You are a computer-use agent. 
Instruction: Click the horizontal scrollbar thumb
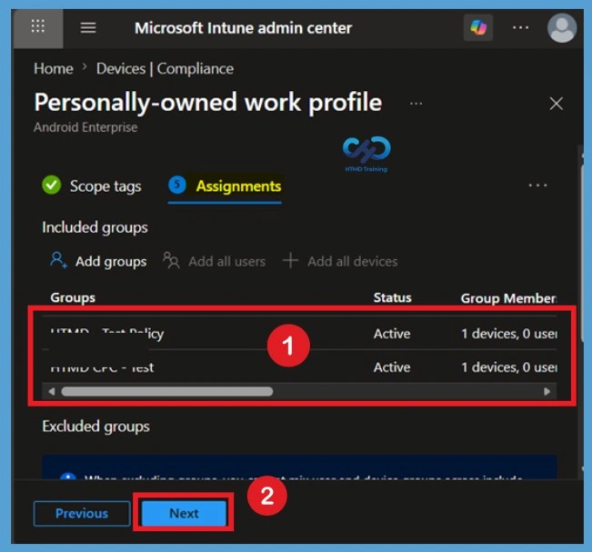click(167, 392)
